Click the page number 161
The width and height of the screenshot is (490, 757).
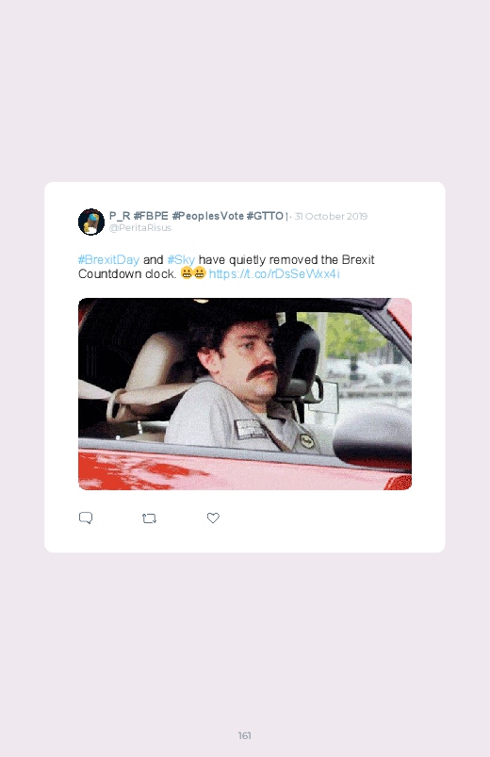click(245, 735)
